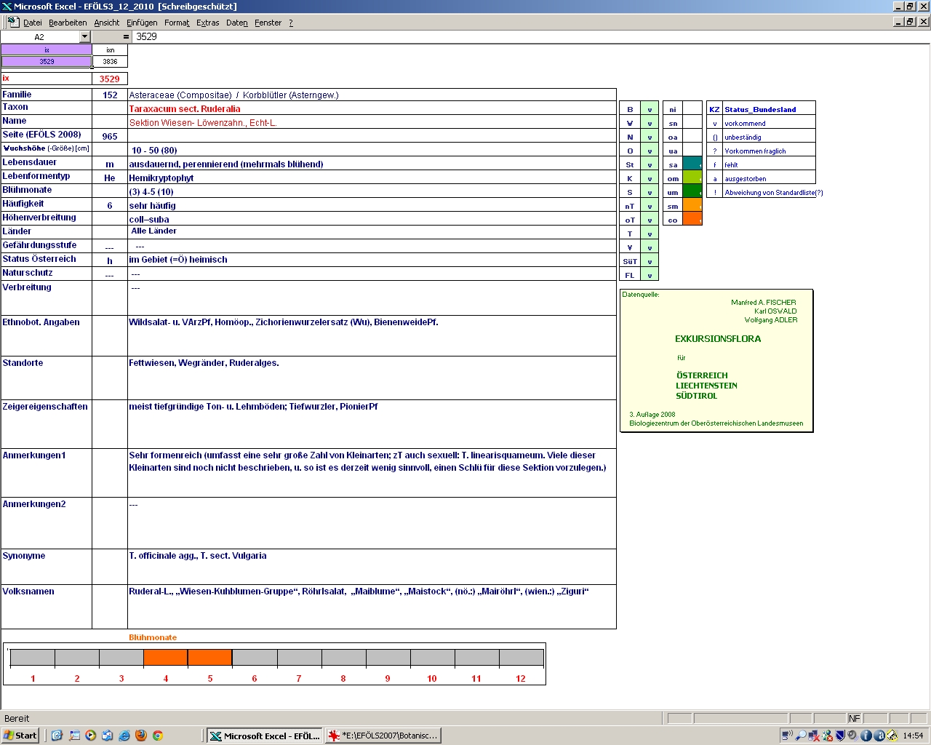931x745 pixels.
Task: Click the NF status bar indicator
Action: (x=855, y=718)
